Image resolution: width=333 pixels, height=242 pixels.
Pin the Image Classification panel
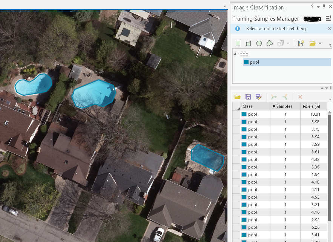pos(324,6)
